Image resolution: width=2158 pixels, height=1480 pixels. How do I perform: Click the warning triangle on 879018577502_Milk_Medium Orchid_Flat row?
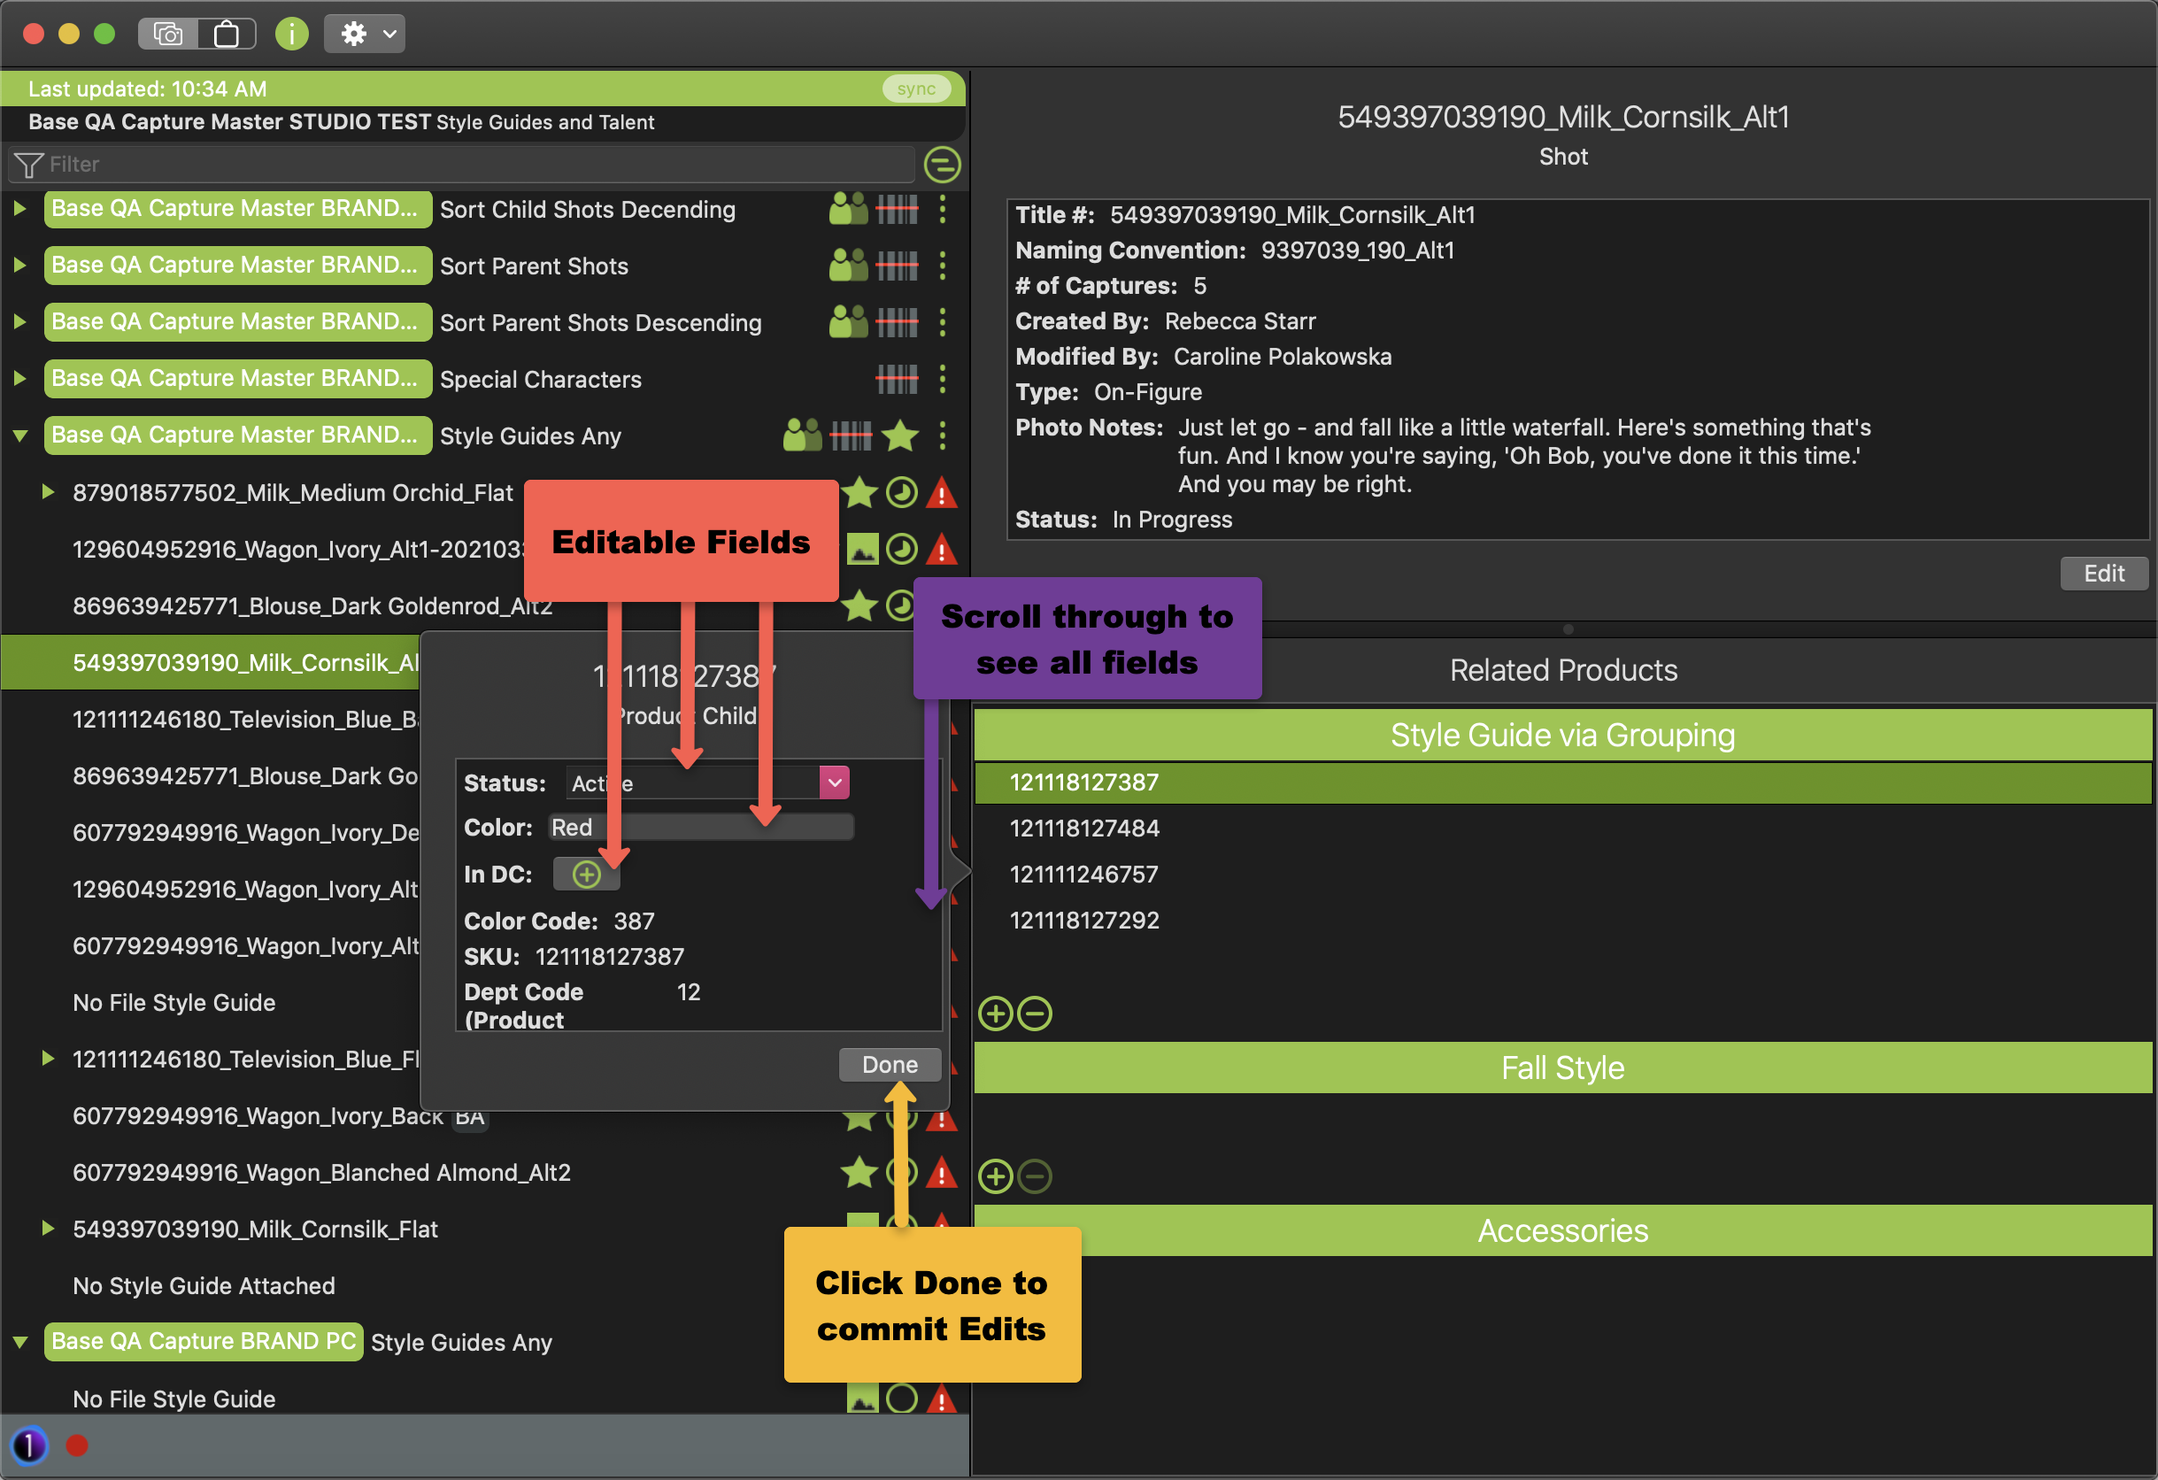tap(942, 493)
